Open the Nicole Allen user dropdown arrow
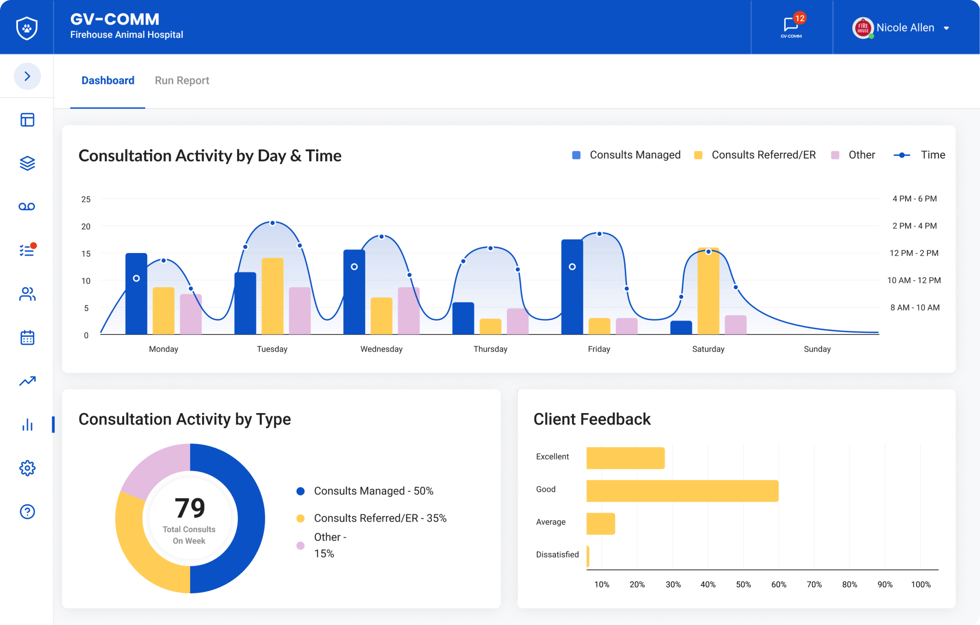 tap(947, 28)
